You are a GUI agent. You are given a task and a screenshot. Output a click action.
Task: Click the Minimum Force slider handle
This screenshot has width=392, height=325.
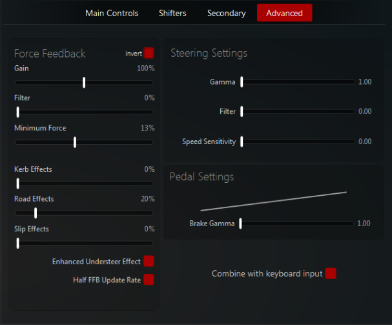coord(75,142)
